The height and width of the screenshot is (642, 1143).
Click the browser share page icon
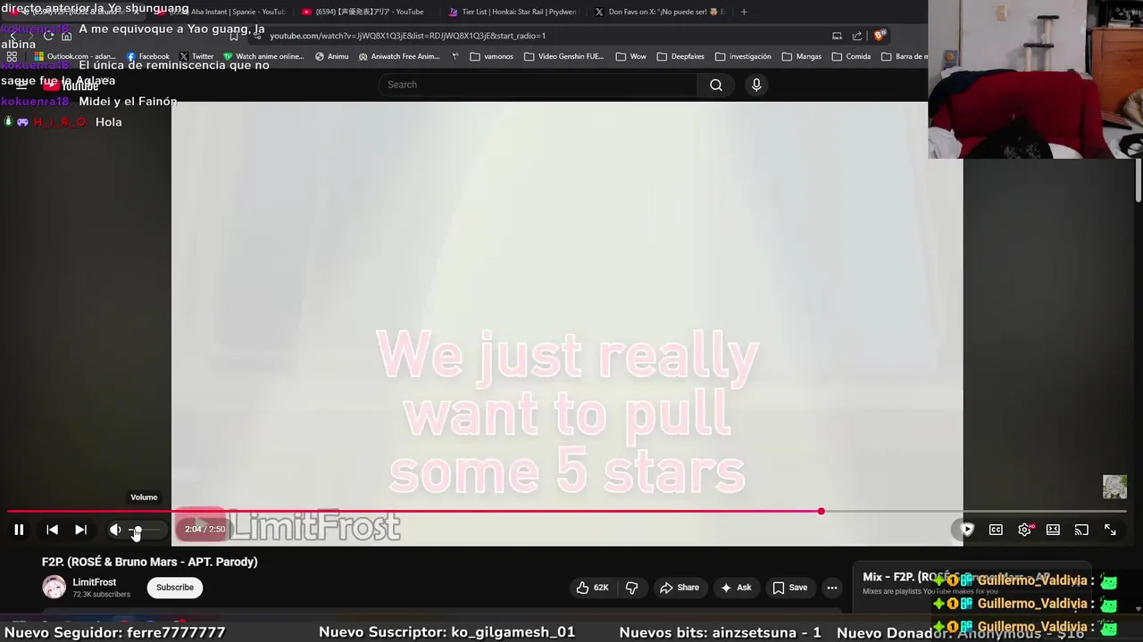point(857,36)
